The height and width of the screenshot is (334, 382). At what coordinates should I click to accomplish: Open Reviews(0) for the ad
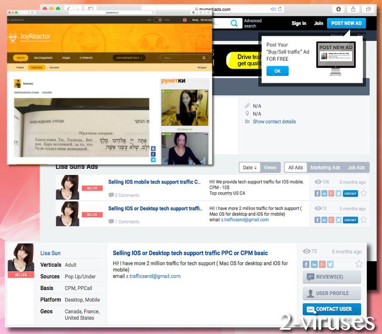(332, 277)
